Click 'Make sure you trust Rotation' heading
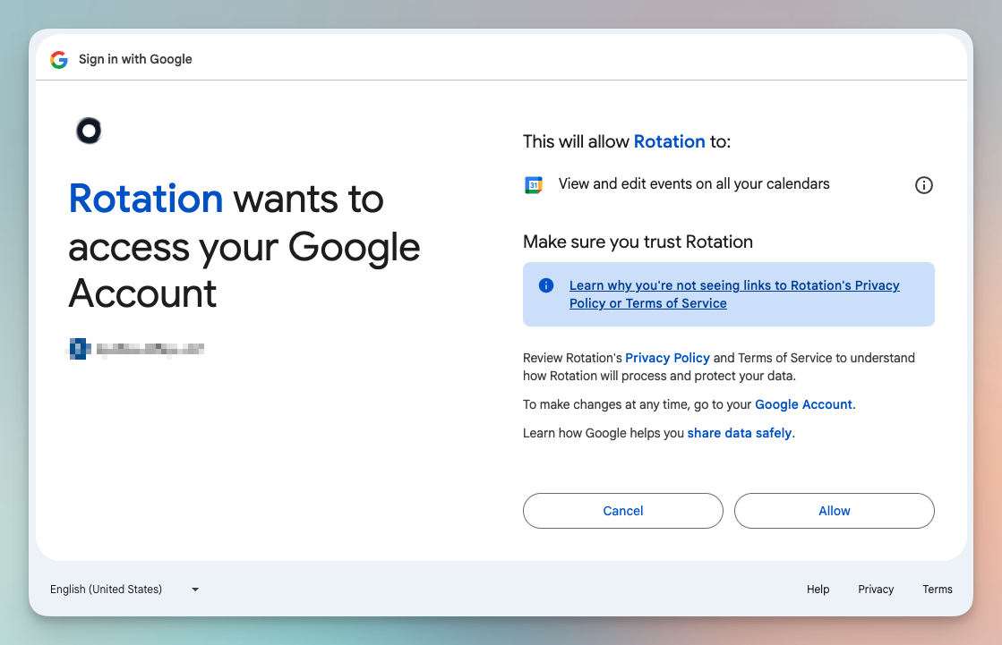The width and height of the screenshot is (1002, 645). click(x=638, y=242)
